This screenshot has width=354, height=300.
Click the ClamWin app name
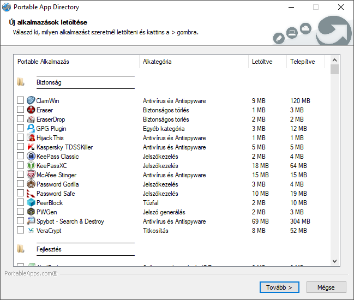tap(47, 101)
